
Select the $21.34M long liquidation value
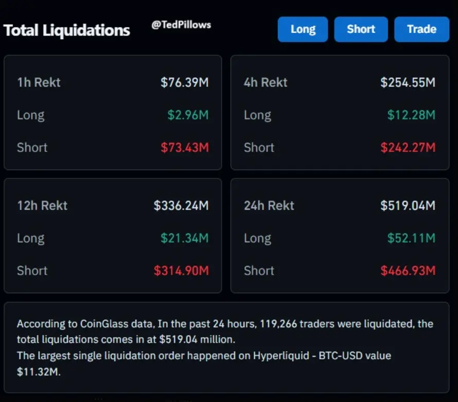pos(185,238)
